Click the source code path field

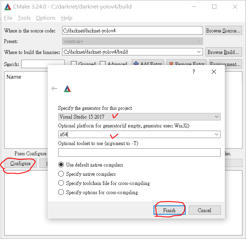132,31
